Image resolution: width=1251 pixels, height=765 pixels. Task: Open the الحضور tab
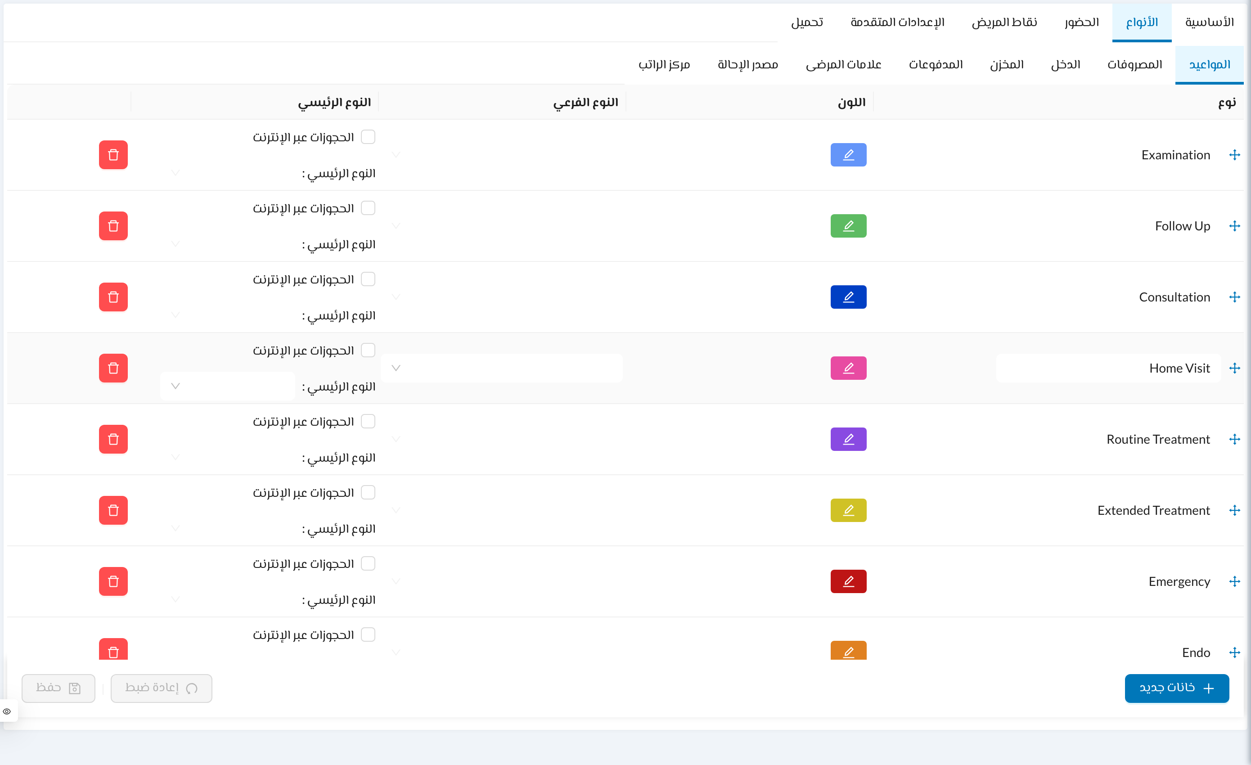(x=1081, y=22)
